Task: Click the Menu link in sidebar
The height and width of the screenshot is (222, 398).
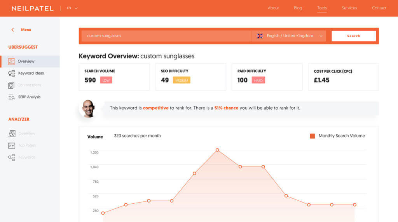Action: click(26, 30)
